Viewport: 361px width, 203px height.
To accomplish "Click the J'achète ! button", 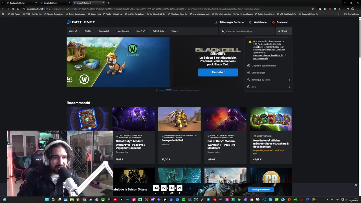I will click(218, 72).
